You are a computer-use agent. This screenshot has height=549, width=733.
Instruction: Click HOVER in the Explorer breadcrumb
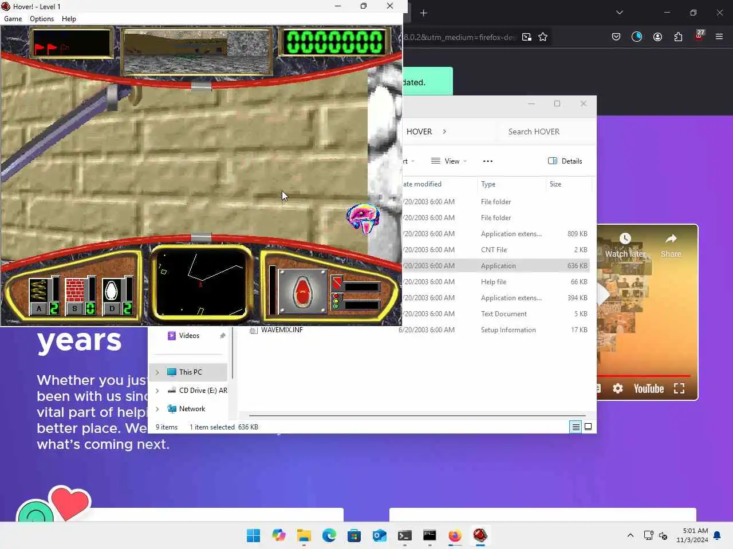419,132
